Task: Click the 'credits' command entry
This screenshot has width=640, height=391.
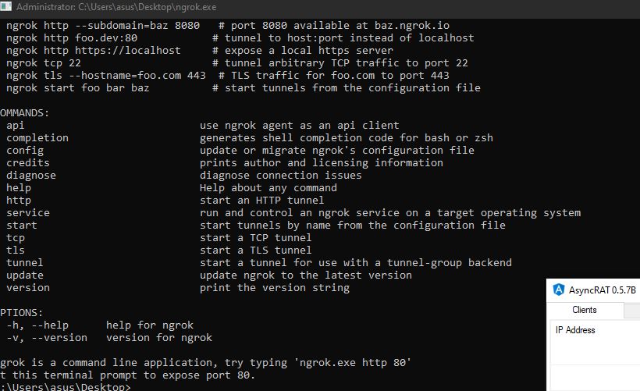Action: (x=28, y=163)
